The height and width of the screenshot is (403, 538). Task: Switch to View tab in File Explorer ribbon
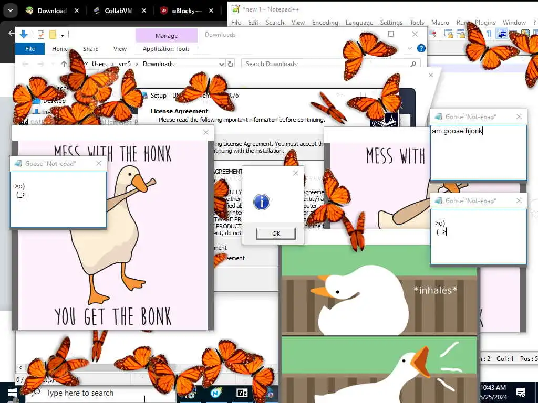(x=120, y=49)
